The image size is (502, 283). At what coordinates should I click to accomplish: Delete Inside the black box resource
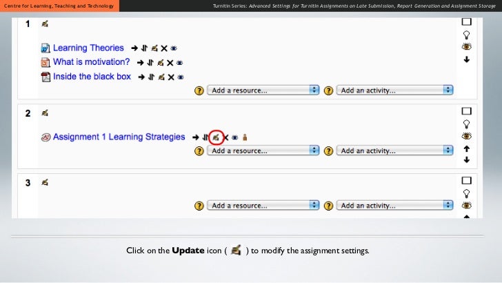(x=171, y=77)
